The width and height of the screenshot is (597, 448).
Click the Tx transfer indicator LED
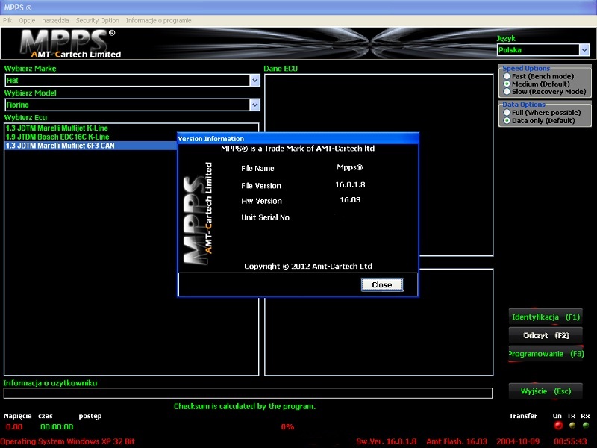coord(572,426)
